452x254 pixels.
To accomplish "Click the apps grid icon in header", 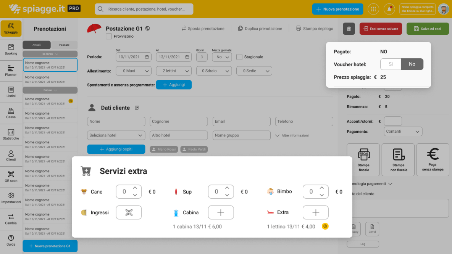I will pyautogui.click(x=373, y=9).
